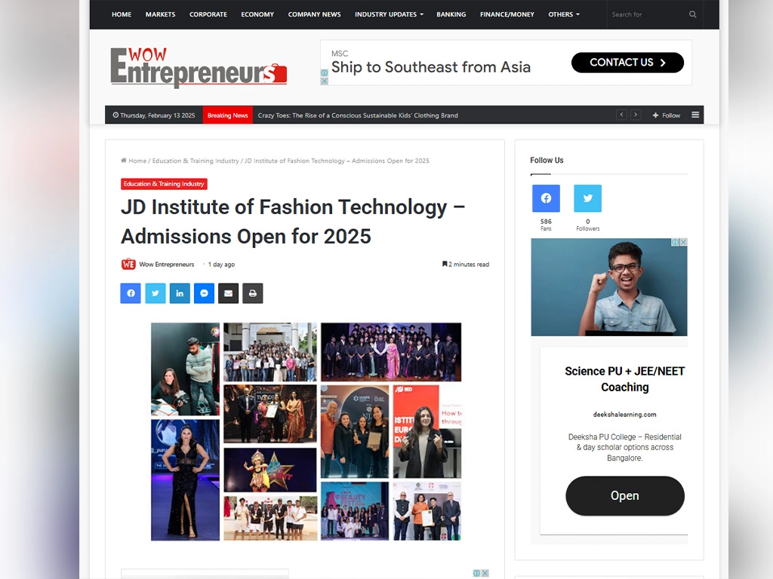Open the Corporate menu item
This screenshot has width=773, height=579.
[208, 14]
